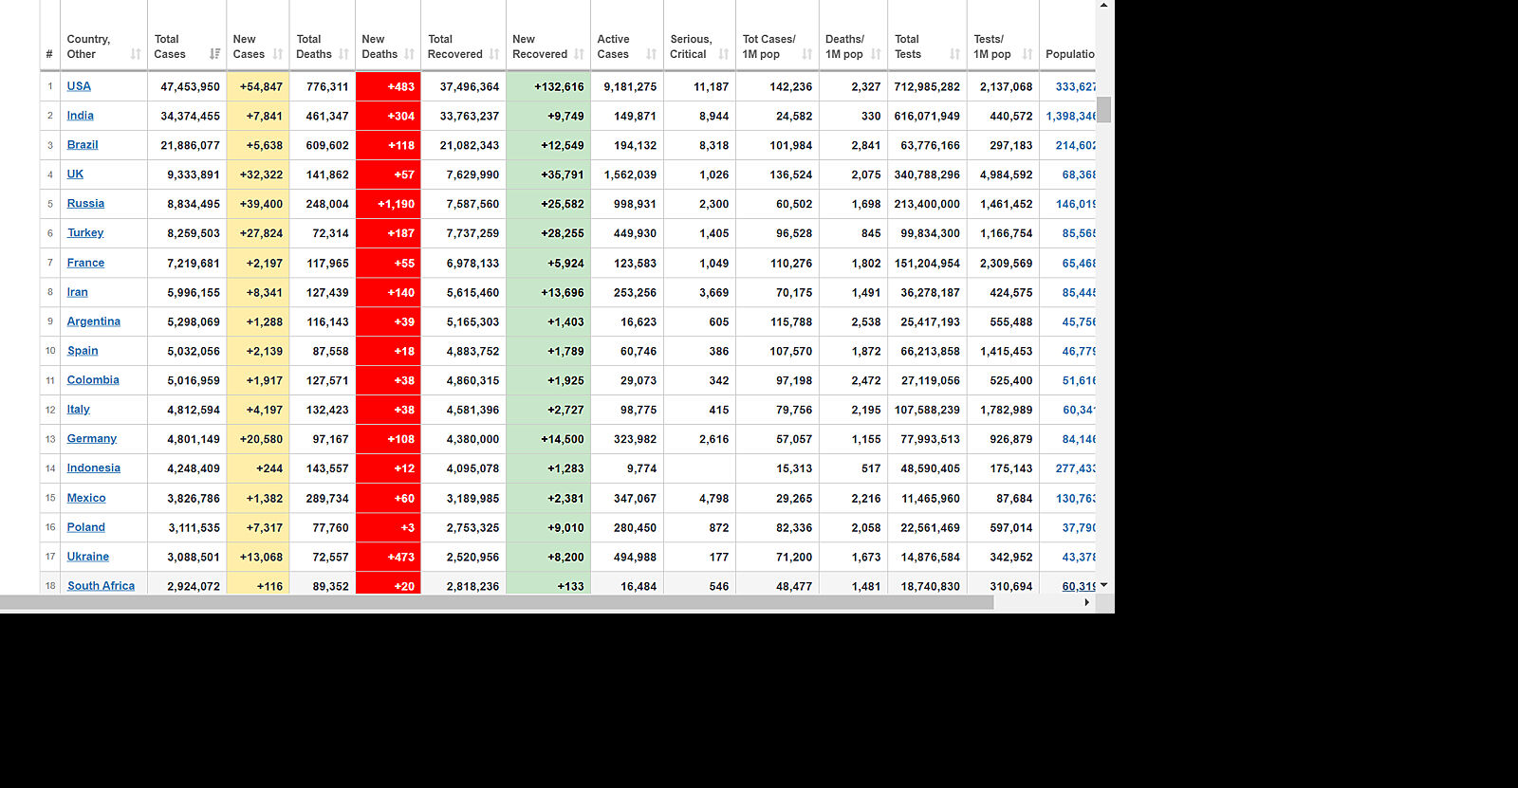Sort by Active Cases arrows icon

[x=651, y=54]
